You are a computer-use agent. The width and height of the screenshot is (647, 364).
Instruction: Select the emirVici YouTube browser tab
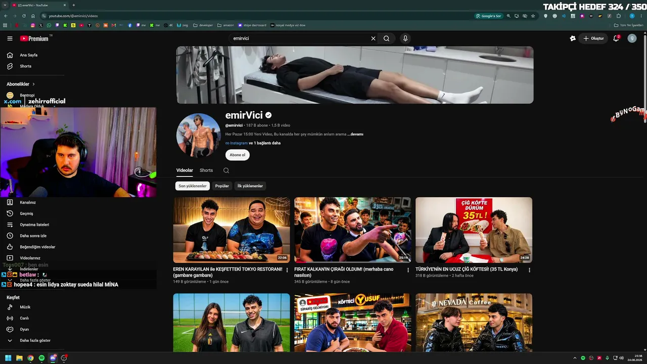point(39,5)
